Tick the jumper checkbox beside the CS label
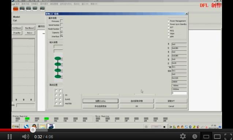 click(60, 95)
